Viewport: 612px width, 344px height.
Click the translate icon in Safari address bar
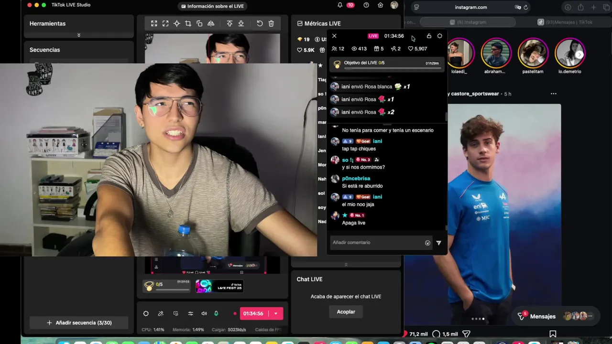518,7
